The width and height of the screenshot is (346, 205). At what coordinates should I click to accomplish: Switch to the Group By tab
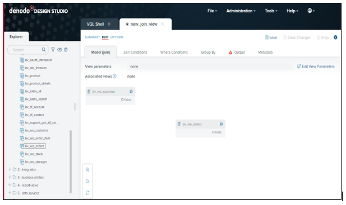point(208,53)
